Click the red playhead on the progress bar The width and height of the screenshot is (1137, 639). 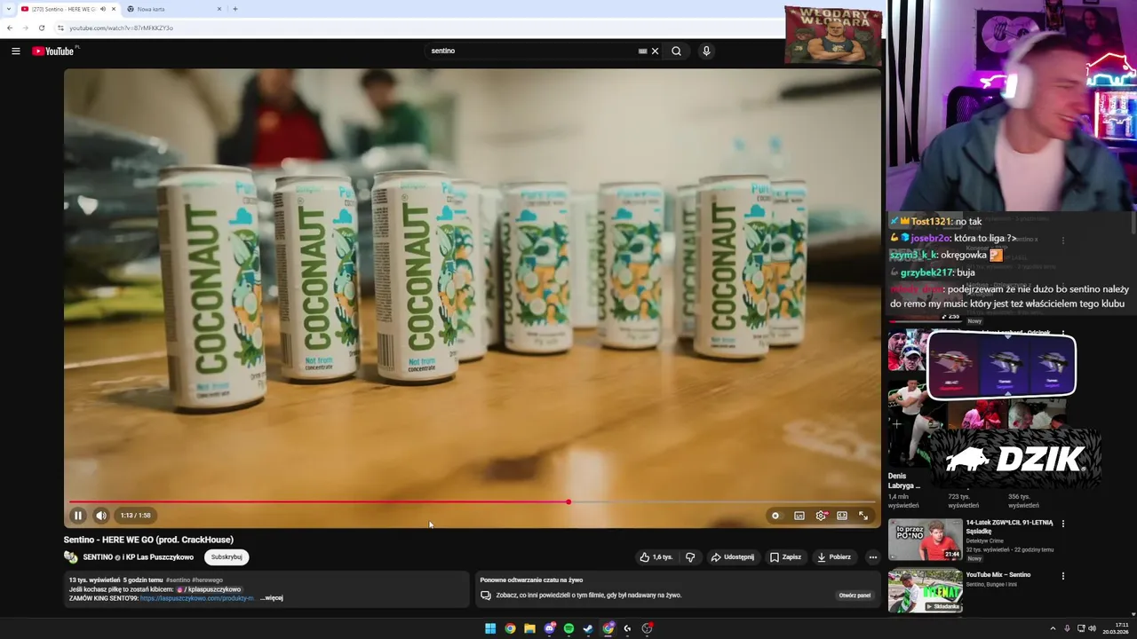pyautogui.click(x=568, y=502)
